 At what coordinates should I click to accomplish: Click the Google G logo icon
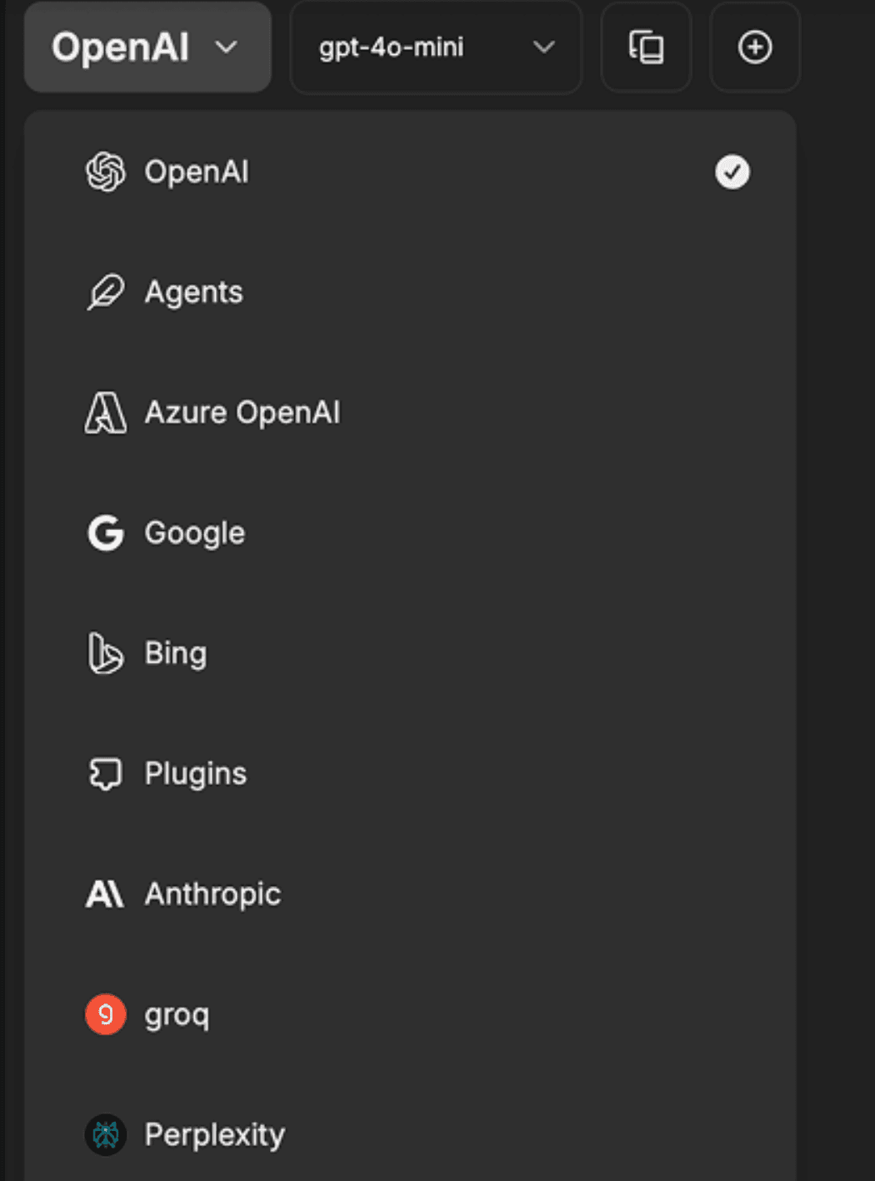[106, 533]
